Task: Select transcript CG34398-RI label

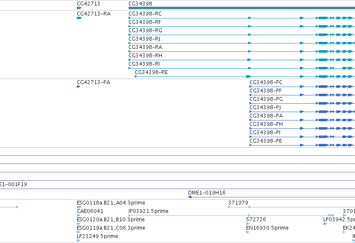Action: point(144,64)
